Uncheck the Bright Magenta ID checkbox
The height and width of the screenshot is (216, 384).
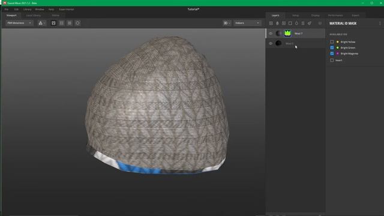[x=332, y=53]
